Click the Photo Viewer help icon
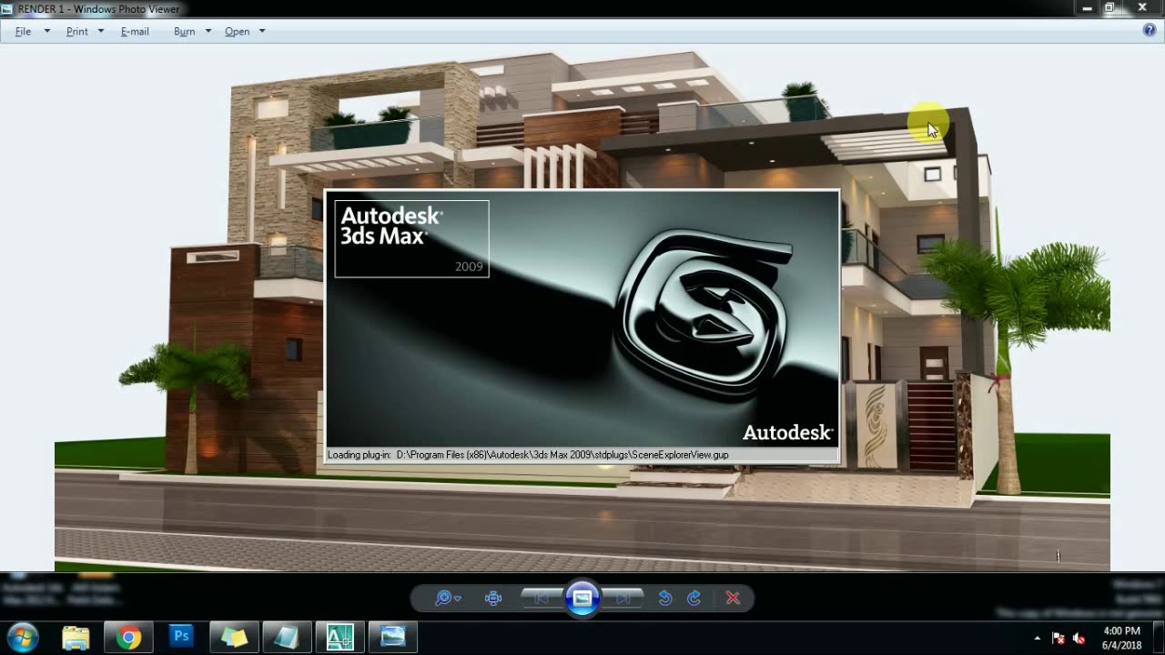The image size is (1165, 655). [1150, 30]
